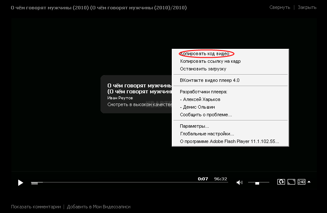
Task: Click the video title at top left
Action: coord(99,8)
